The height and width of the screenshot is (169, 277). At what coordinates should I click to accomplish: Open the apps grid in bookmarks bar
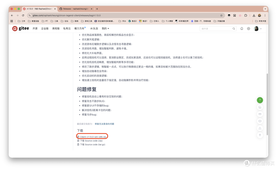point(12,21)
